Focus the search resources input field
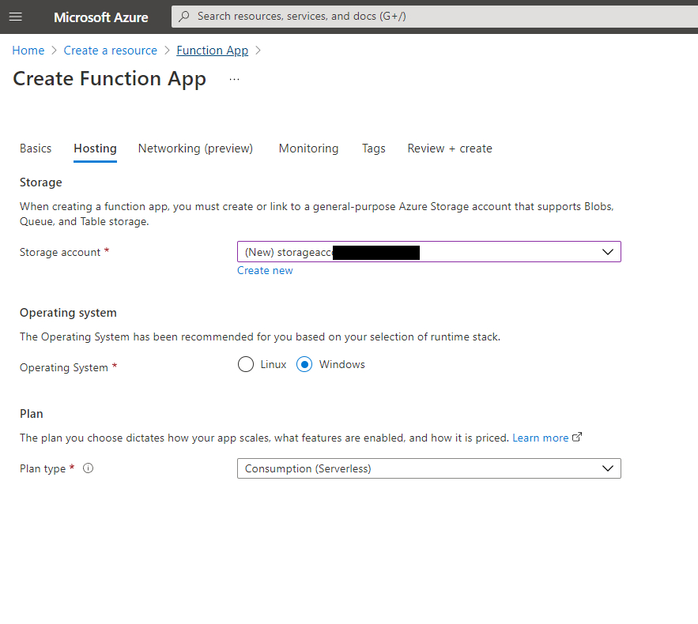This screenshot has width=698, height=624. [435, 17]
